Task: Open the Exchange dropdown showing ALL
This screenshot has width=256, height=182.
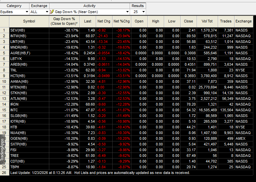Action: (x=39, y=12)
